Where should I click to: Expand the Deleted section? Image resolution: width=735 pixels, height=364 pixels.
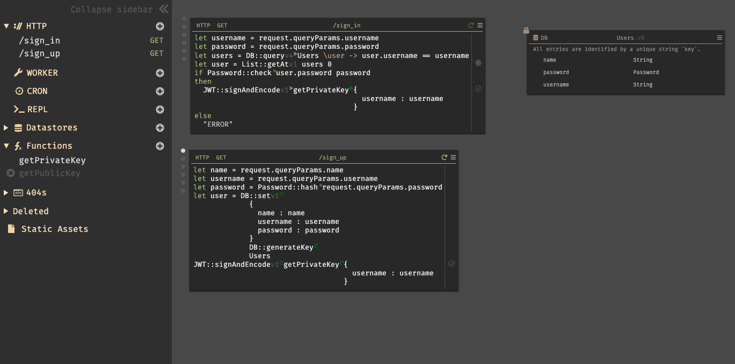tap(6, 211)
